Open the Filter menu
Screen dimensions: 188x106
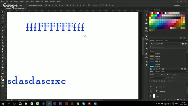click(x=38, y=2)
